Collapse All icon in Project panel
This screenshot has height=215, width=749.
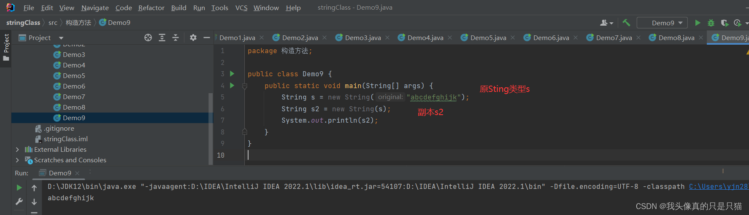[176, 38]
